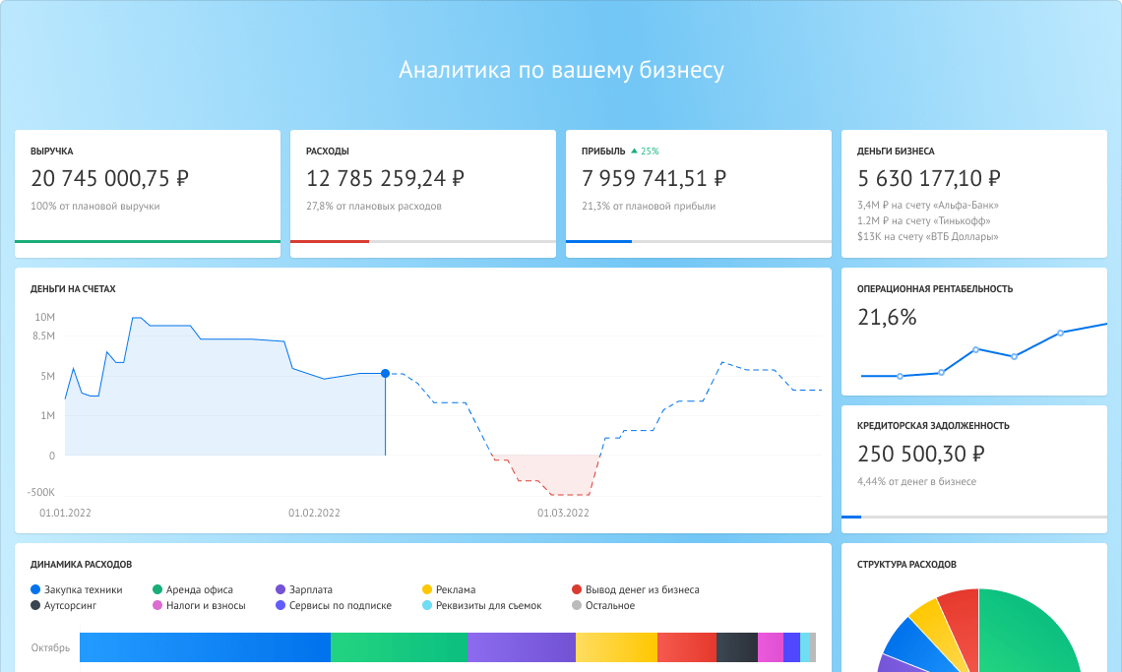This screenshot has width=1122, height=672.
Task: Click the 01.03.2022 date on the chart axis
Action: pyautogui.click(x=563, y=514)
